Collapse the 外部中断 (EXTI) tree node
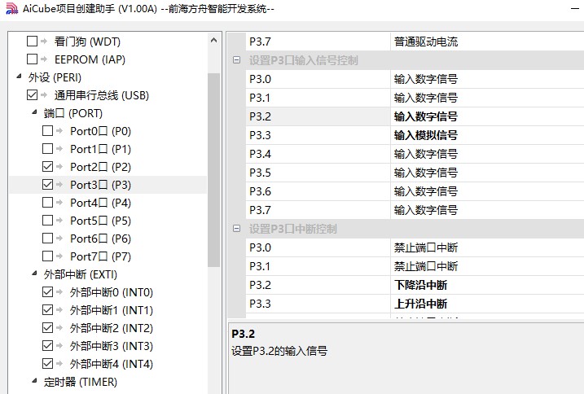 pyautogui.click(x=35, y=274)
